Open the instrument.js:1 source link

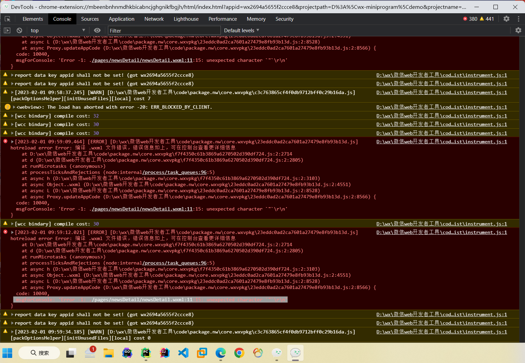pyautogui.click(x=441, y=75)
